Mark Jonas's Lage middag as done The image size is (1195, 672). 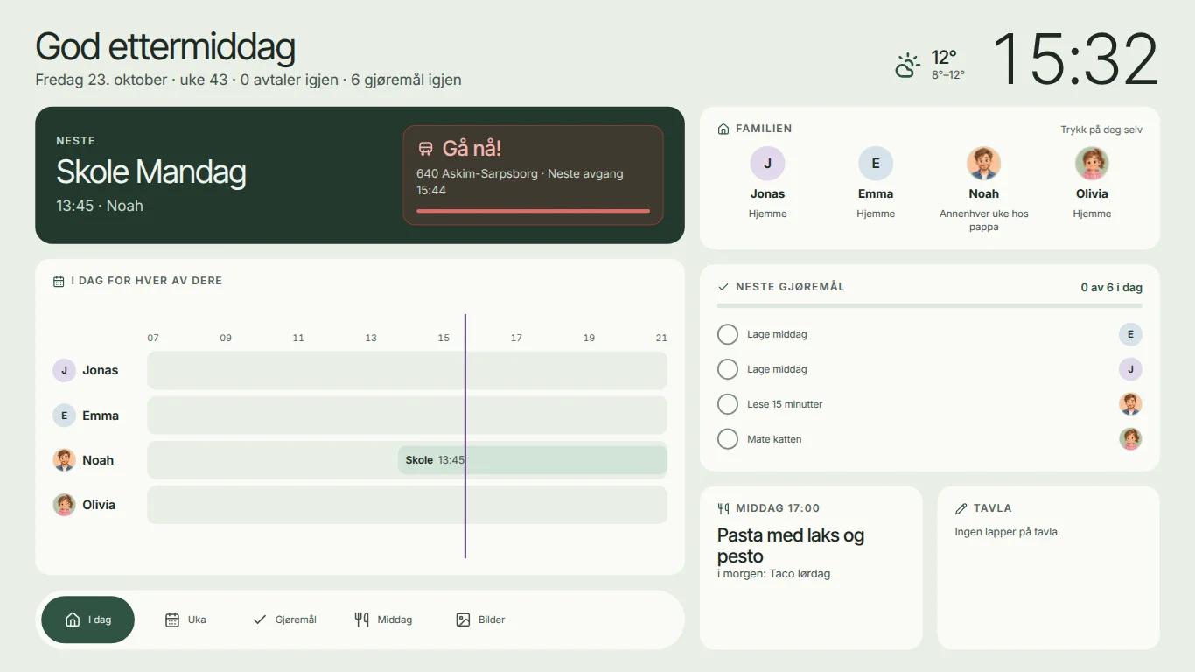click(728, 369)
